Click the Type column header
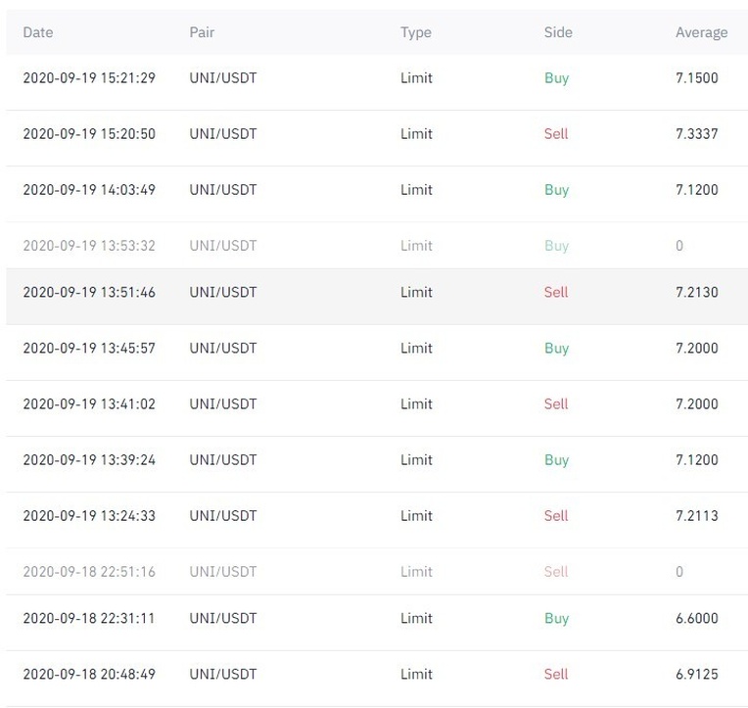This screenshot has width=748, height=708. [x=416, y=32]
